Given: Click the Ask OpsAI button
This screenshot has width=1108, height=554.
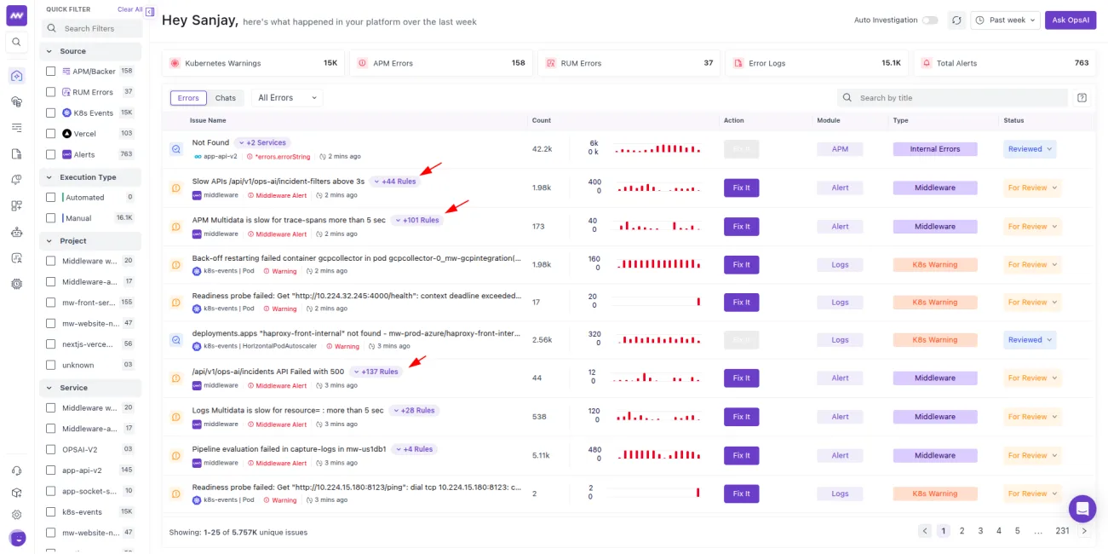Looking at the screenshot, I should 1071,20.
